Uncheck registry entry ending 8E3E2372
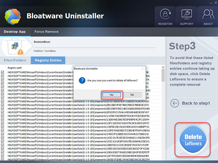This screenshot has width=218, height=163. click(x=2, y=105)
